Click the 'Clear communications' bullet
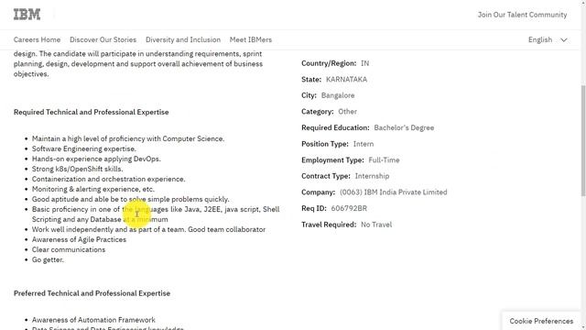 (69, 249)
